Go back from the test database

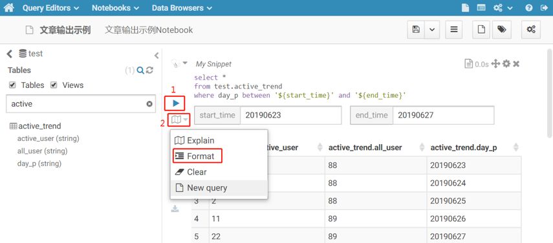10,54
